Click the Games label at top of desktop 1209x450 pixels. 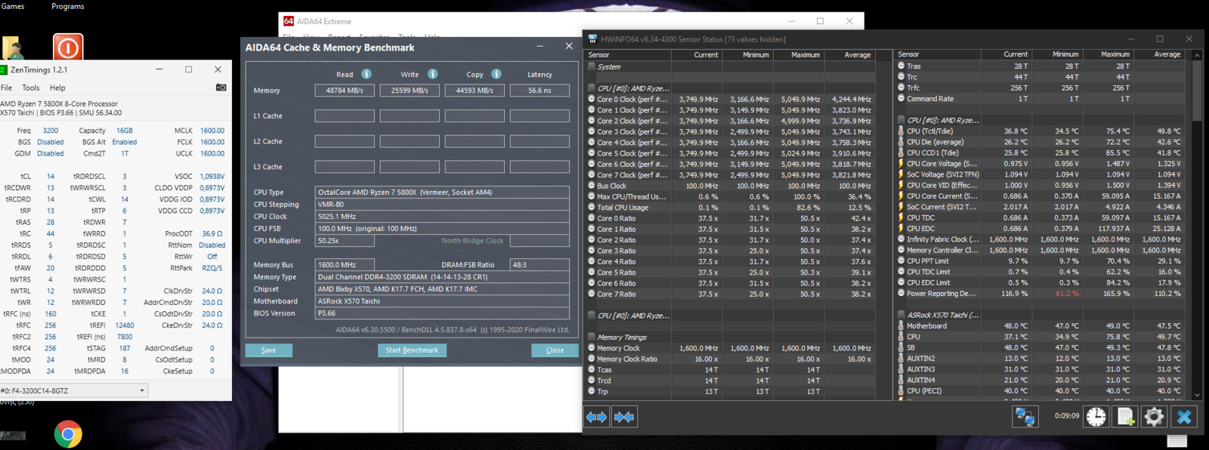pyautogui.click(x=12, y=6)
